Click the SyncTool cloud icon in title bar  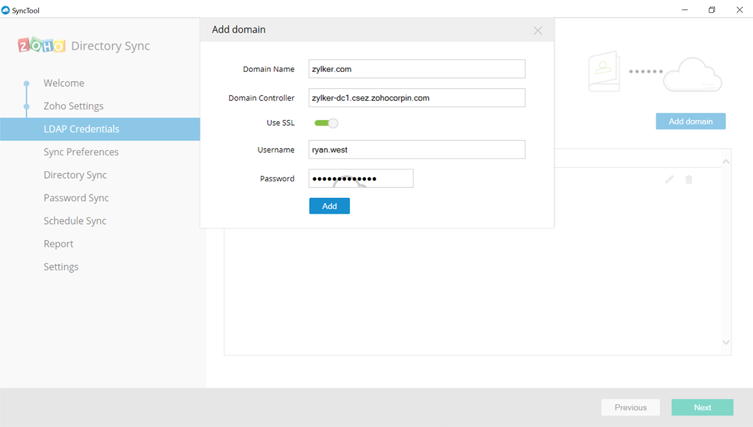pyautogui.click(x=6, y=10)
